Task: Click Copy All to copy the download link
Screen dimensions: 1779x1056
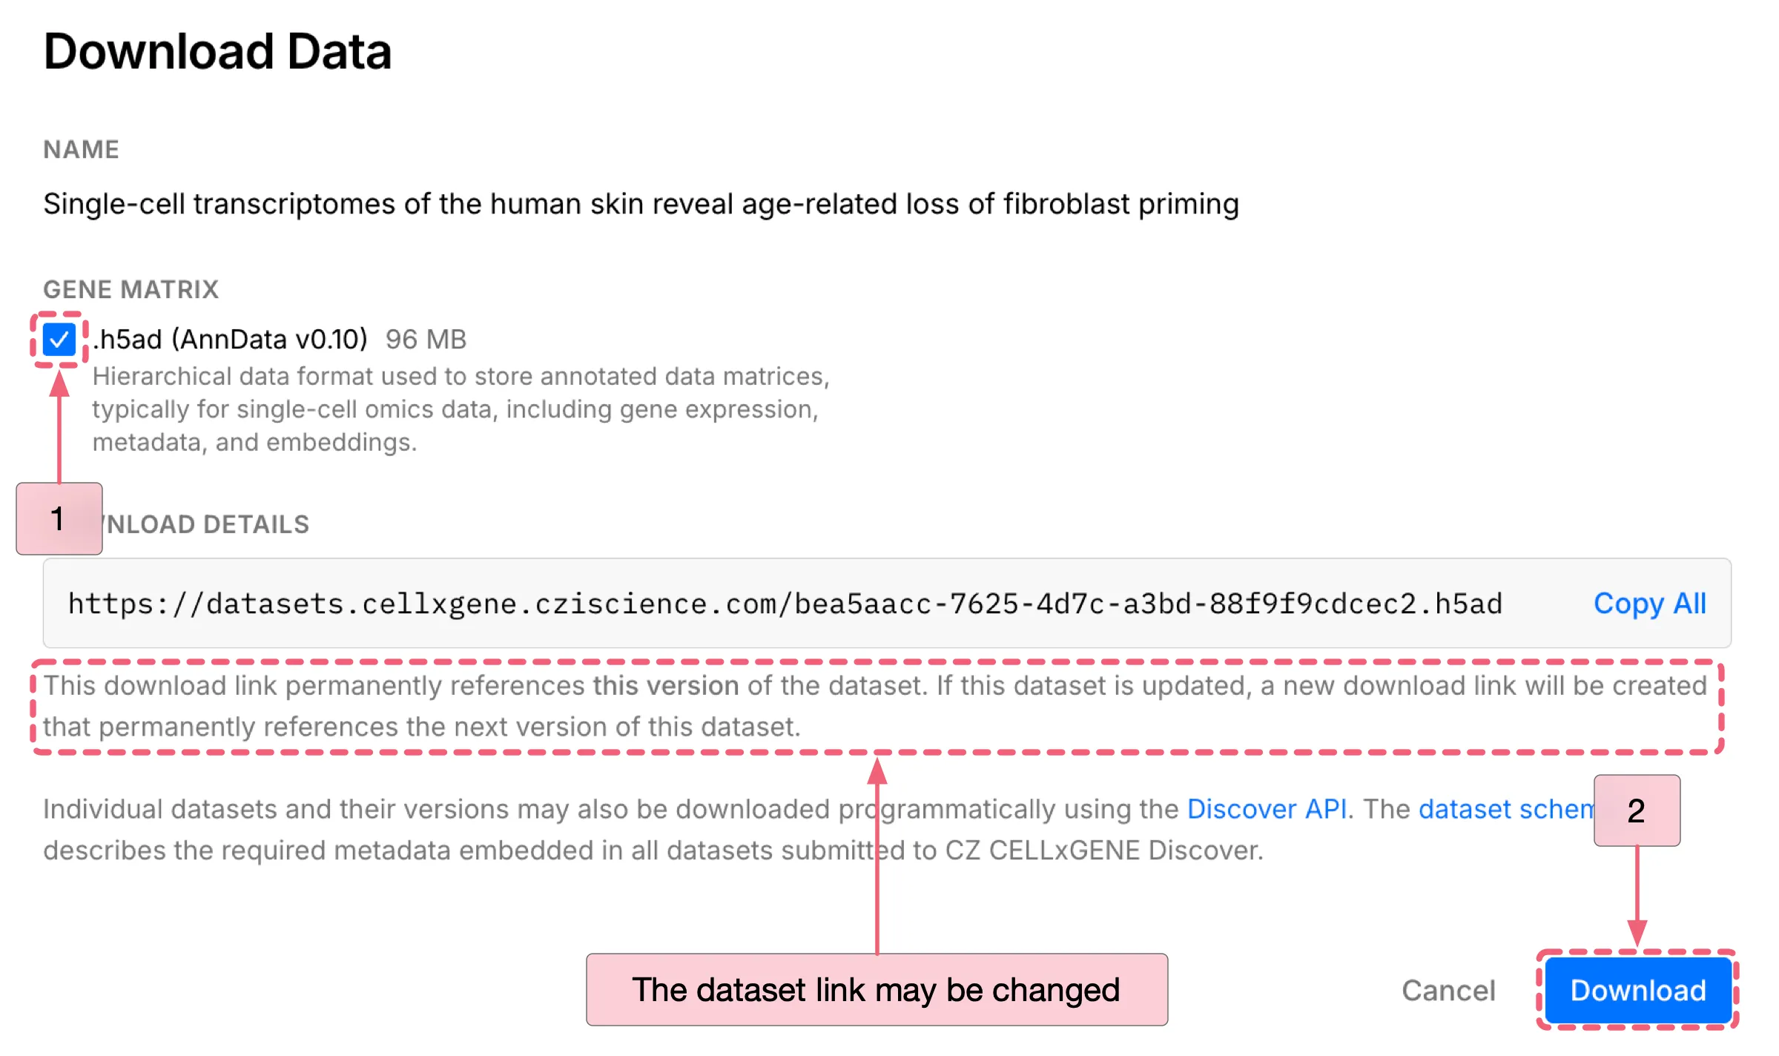Action: pos(1649,604)
